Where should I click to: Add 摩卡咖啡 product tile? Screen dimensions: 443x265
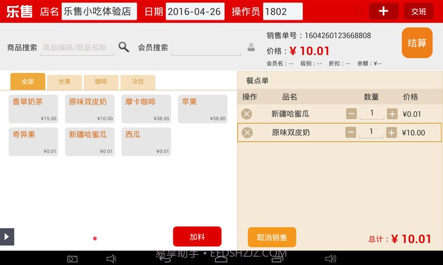click(x=146, y=109)
